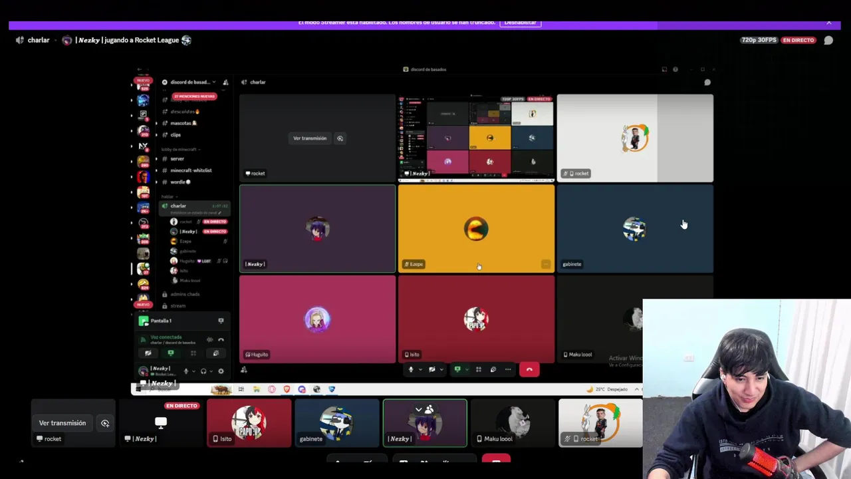Viewport: 851px width, 479px height.
Task: Click Brave browser icon in the taskbar
Action: click(x=287, y=389)
